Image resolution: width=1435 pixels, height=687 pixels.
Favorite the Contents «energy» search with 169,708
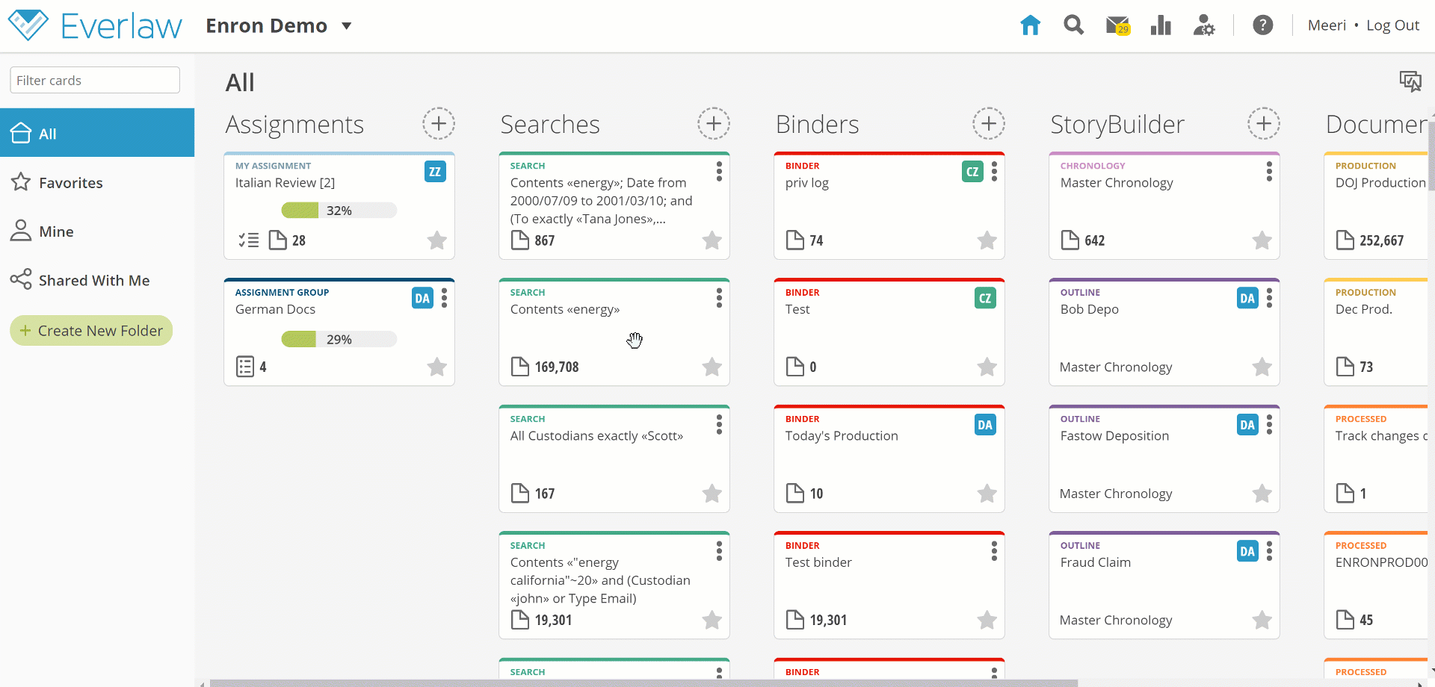tap(712, 367)
